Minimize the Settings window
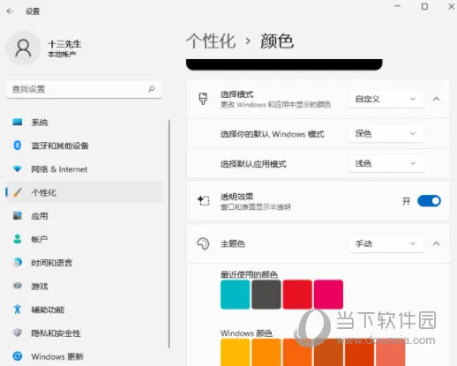The image size is (457, 366). point(398,6)
